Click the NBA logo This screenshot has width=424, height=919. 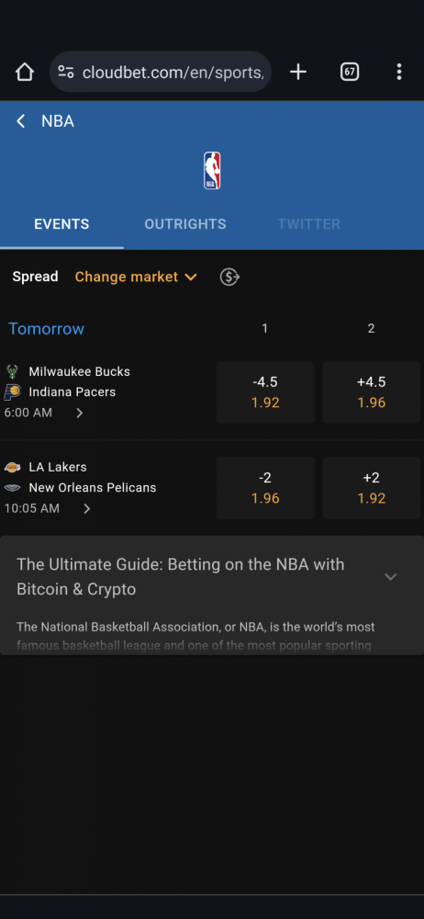coord(212,171)
